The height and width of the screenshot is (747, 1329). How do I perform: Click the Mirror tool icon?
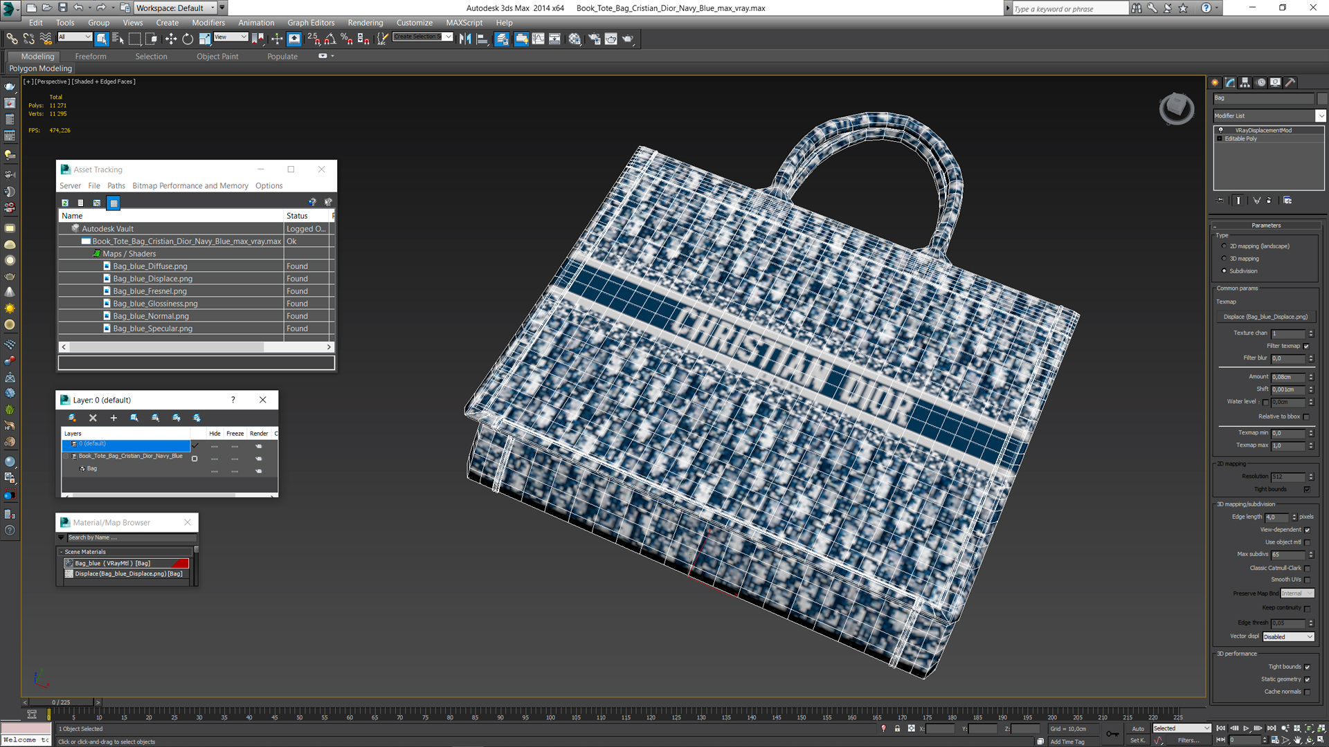(x=465, y=39)
